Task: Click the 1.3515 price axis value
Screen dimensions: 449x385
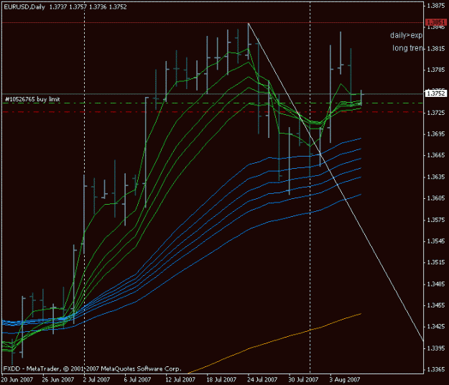Action: point(436,262)
